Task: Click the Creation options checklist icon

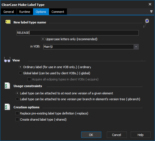Action: (7, 107)
